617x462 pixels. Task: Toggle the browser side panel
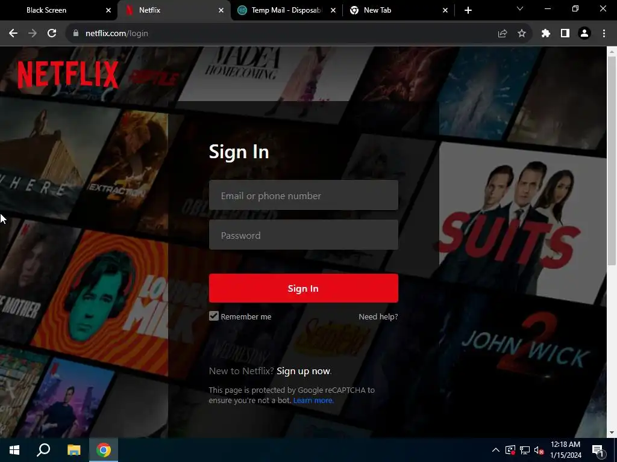pyautogui.click(x=565, y=34)
